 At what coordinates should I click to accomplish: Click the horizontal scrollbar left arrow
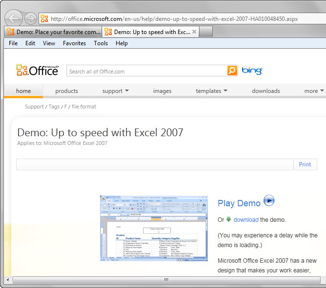point(8,280)
